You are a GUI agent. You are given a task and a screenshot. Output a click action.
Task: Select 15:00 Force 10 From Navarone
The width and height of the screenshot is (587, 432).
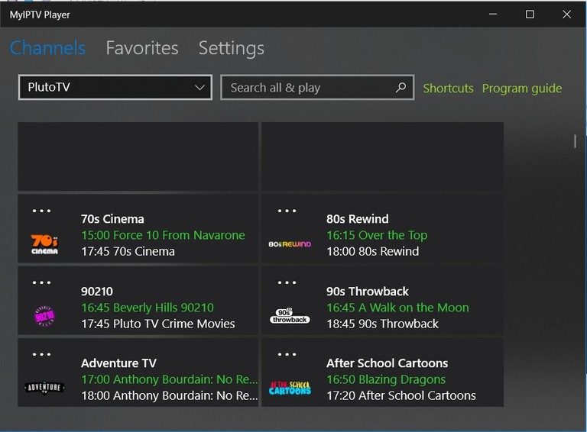pyautogui.click(x=164, y=235)
